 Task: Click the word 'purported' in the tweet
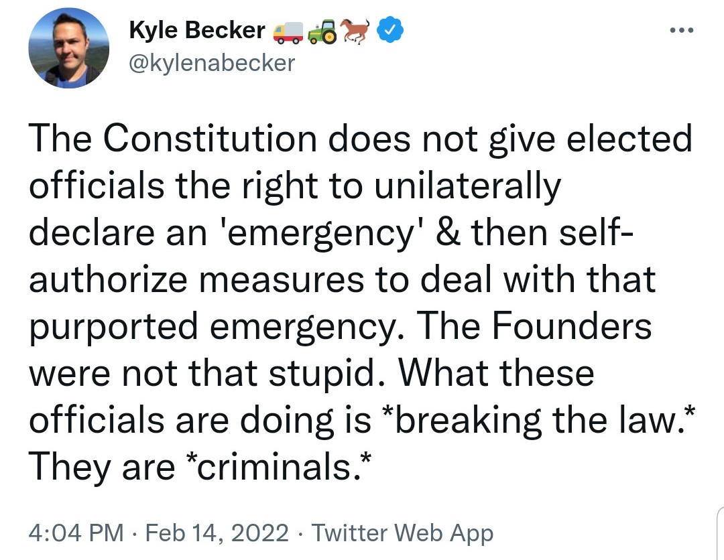coord(113,328)
